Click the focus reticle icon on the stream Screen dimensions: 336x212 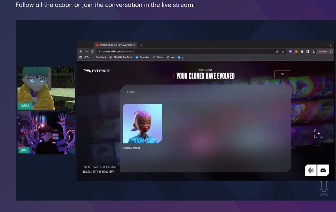[318, 134]
